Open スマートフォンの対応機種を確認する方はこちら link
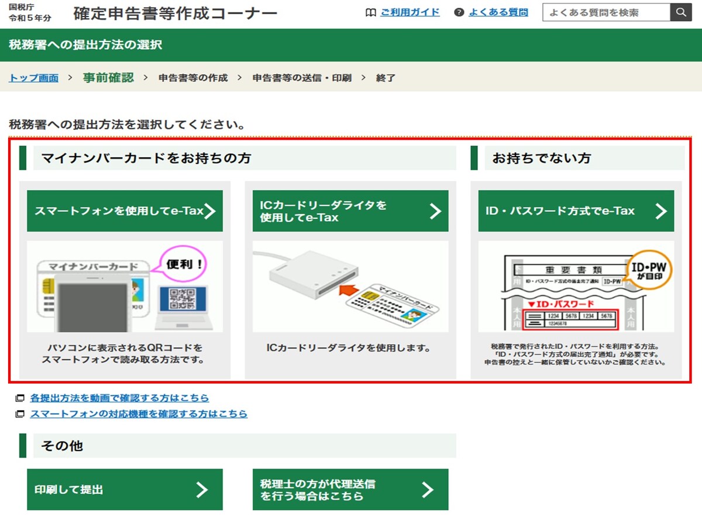The image size is (702, 520). tap(139, 414)
